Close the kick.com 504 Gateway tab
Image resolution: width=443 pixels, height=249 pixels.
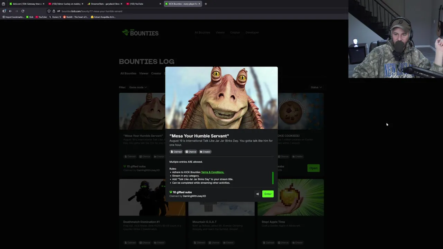click(x=43, y=4)
